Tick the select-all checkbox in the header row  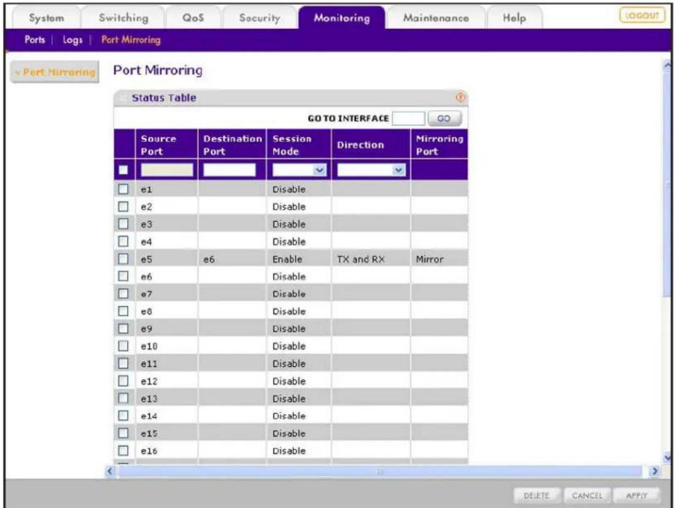click(123, 170)
